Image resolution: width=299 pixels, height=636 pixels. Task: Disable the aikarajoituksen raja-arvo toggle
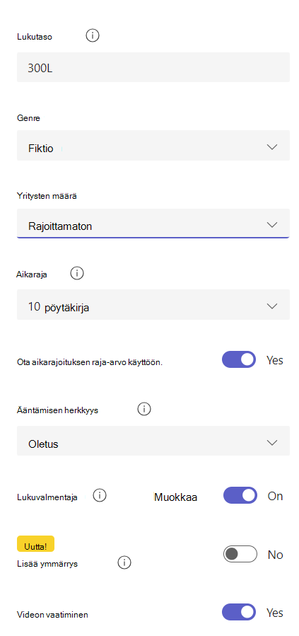239,360
